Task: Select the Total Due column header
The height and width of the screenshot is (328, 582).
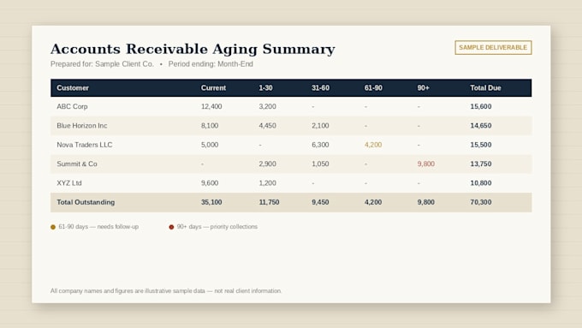Action: pyautogui.click(x=485, y=88)
